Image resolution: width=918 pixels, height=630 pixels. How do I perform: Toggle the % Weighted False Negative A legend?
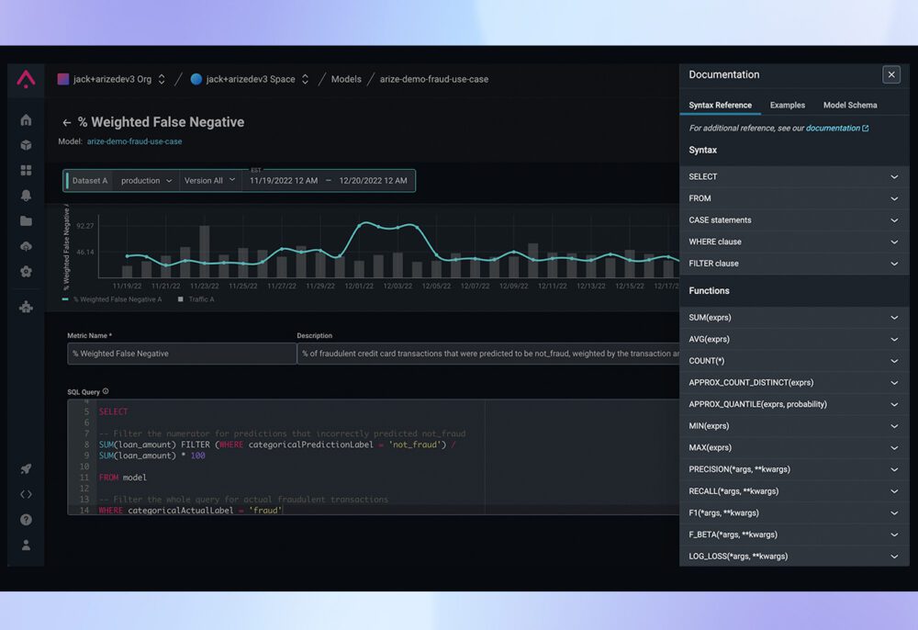pyautogui.click(x=119, y=298)
